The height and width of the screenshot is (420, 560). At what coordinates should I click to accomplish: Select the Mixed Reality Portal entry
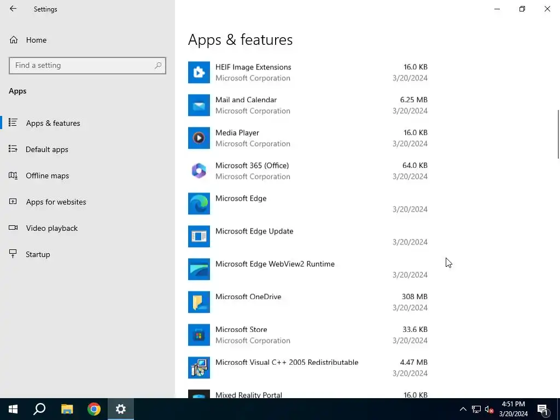pyautogui.click(x=308, y=394)
